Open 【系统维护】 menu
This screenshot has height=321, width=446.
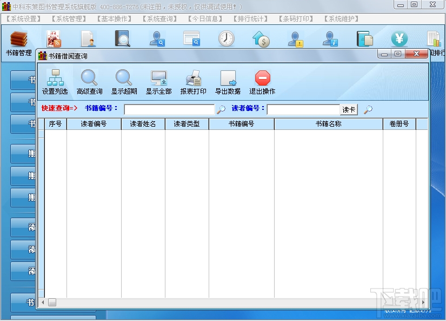(x=341, y=19)
